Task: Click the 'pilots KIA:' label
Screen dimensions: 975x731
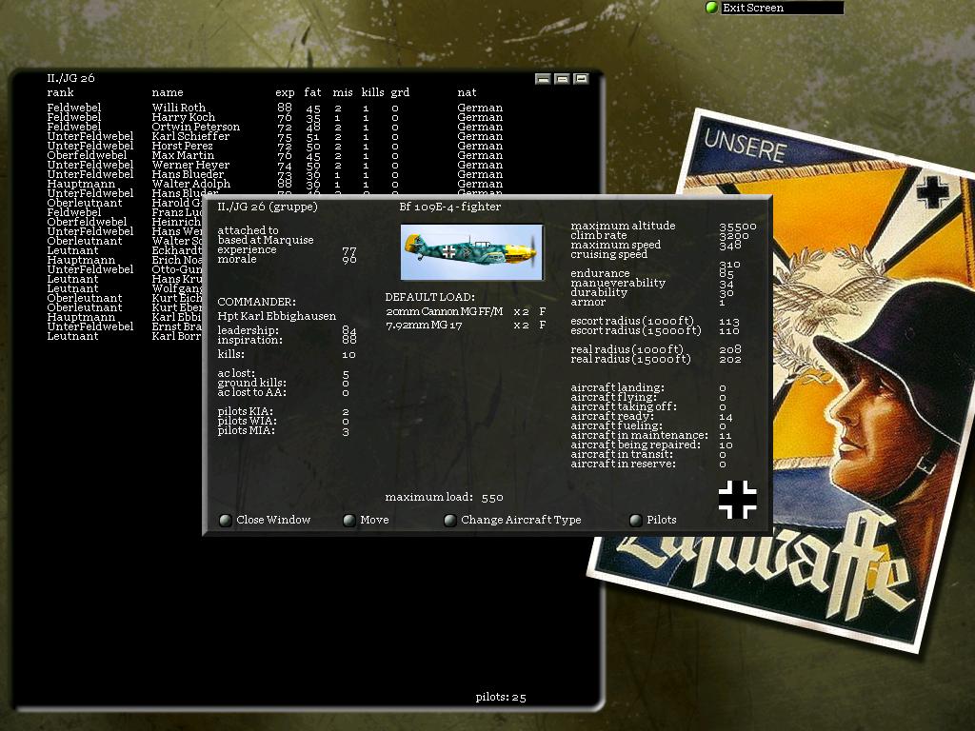Action: [245, 411]
